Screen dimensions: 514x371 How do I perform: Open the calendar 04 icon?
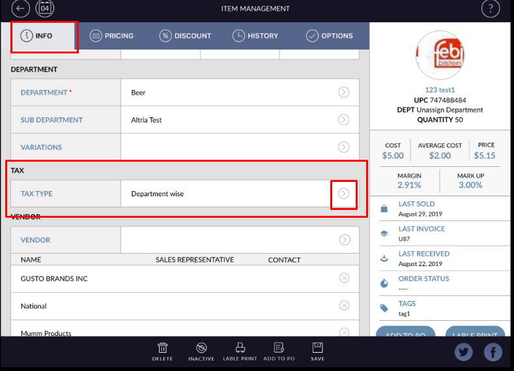click(x=45, y=8)
